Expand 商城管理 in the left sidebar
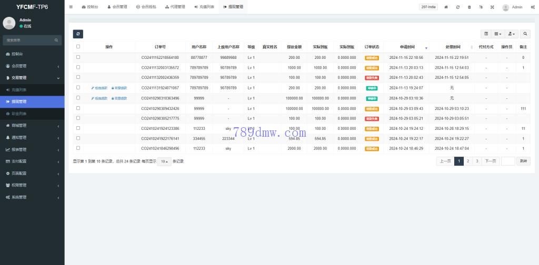This screenshot has height=265, width=539. [32, 126]
